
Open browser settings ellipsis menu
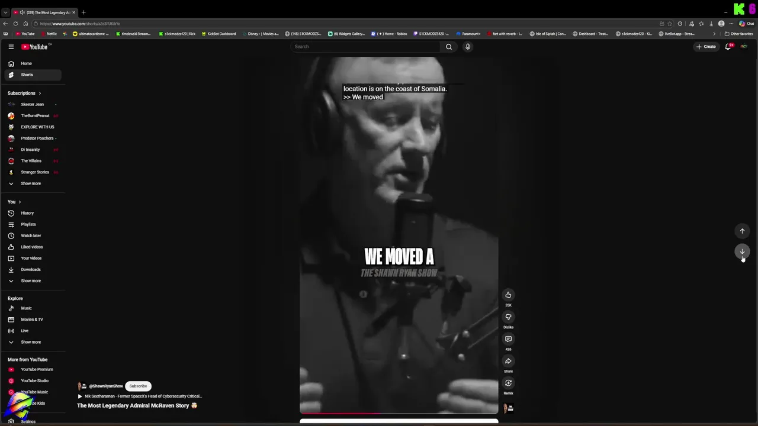[731, 24]
